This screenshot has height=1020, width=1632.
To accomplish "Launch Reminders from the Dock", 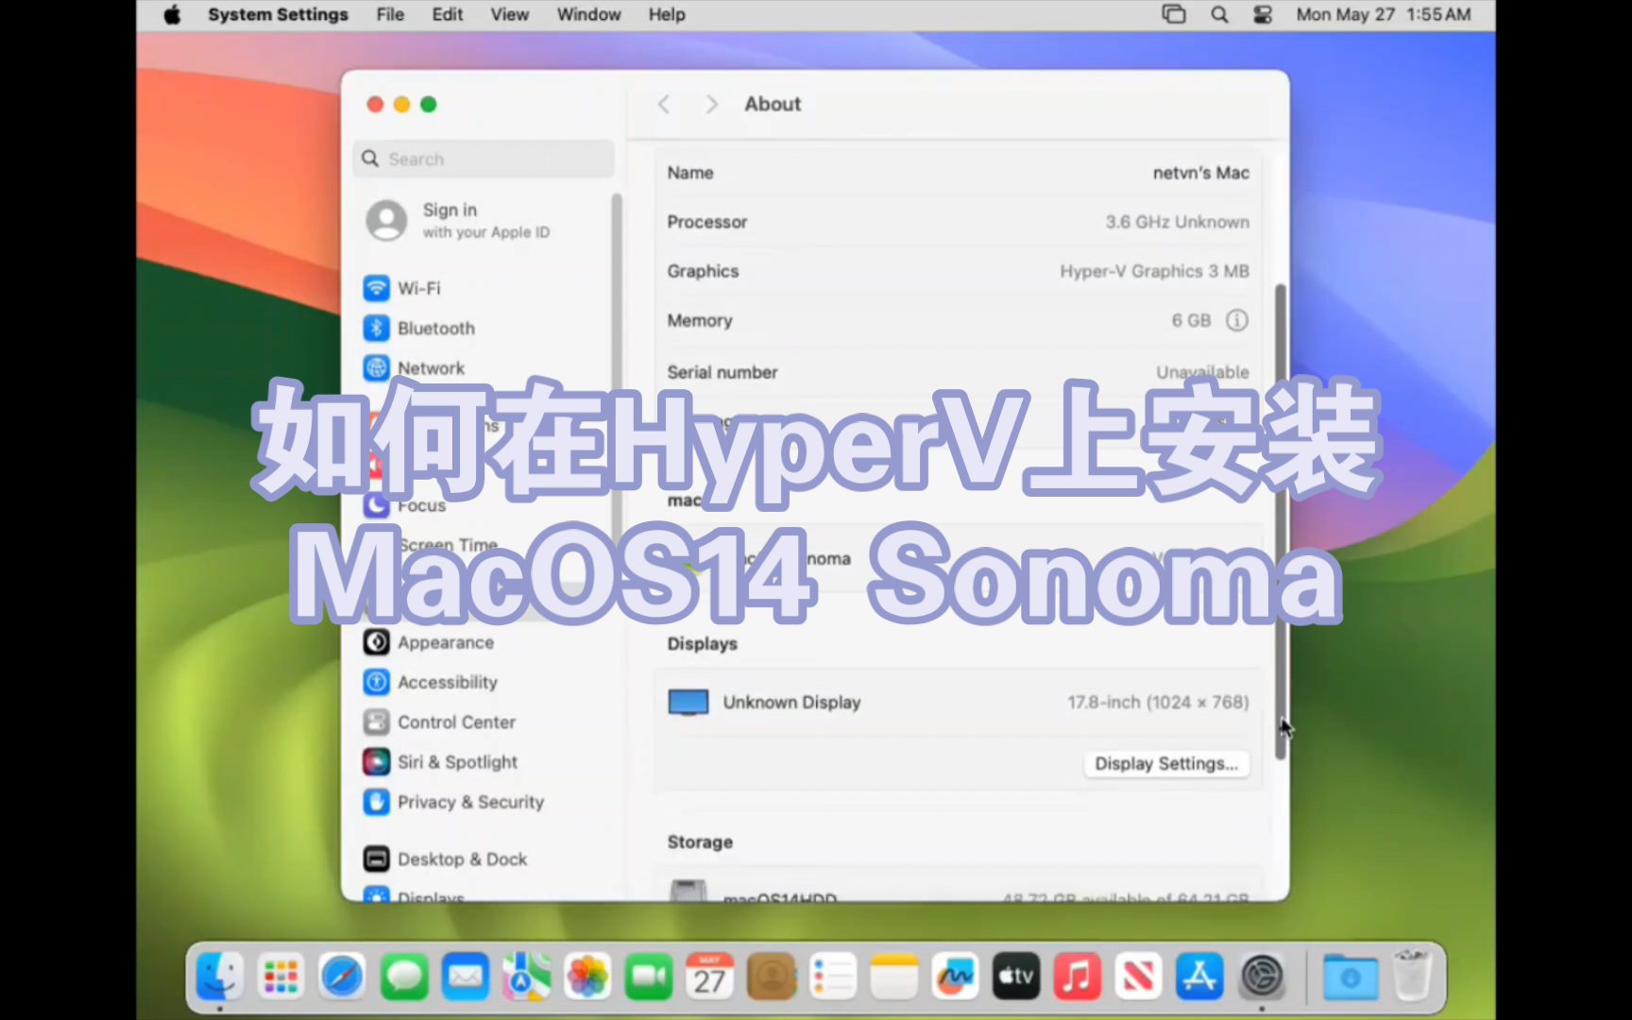I will (833, 977).
